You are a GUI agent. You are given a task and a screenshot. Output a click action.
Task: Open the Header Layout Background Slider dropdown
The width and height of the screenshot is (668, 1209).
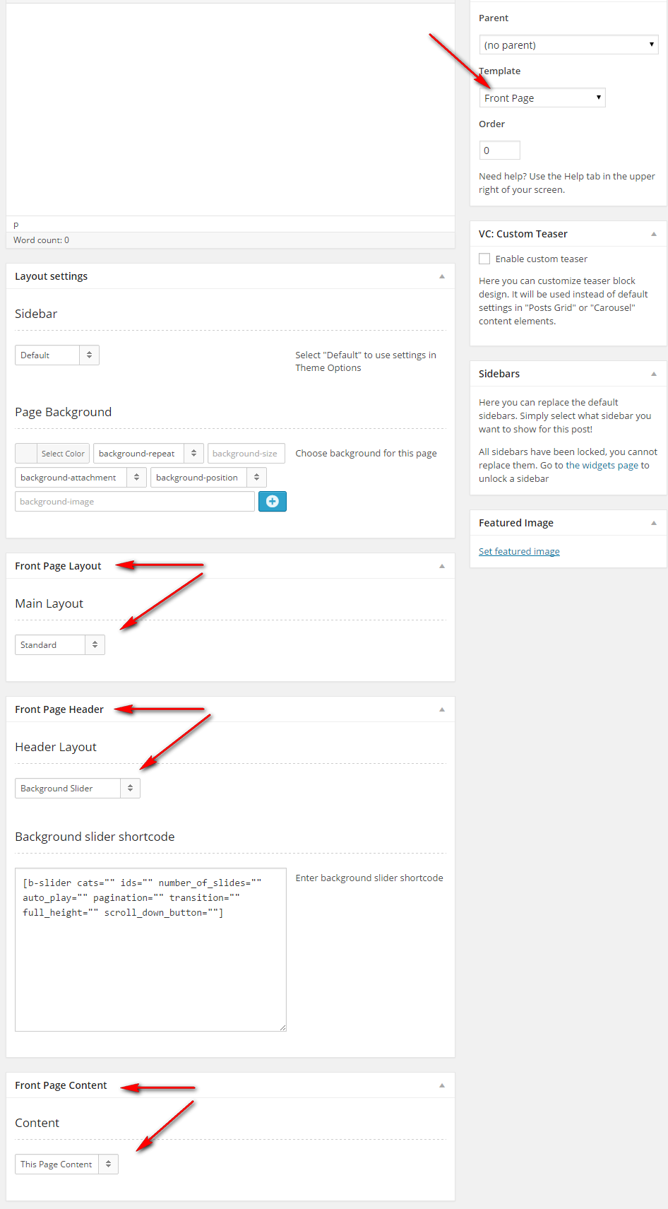pyautogui.click(x=78, y=788)
